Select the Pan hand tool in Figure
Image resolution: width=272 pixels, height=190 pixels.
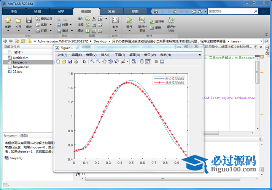pyautogui.click(x=104, y=62)
